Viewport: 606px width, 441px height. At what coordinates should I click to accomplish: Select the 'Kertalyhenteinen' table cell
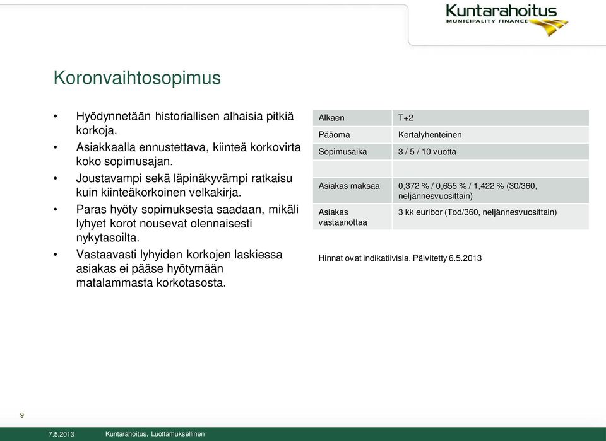490,135
